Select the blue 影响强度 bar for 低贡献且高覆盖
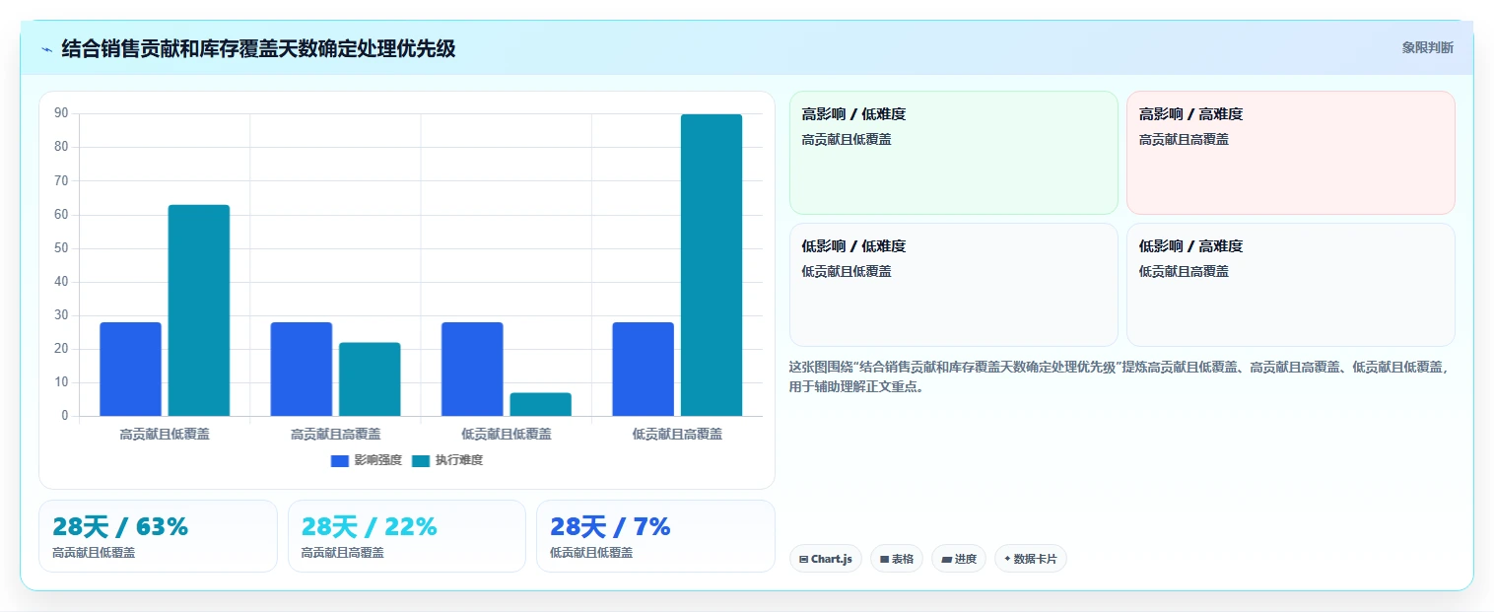Screen dimensions: 1494x612 tap(643, 369)
